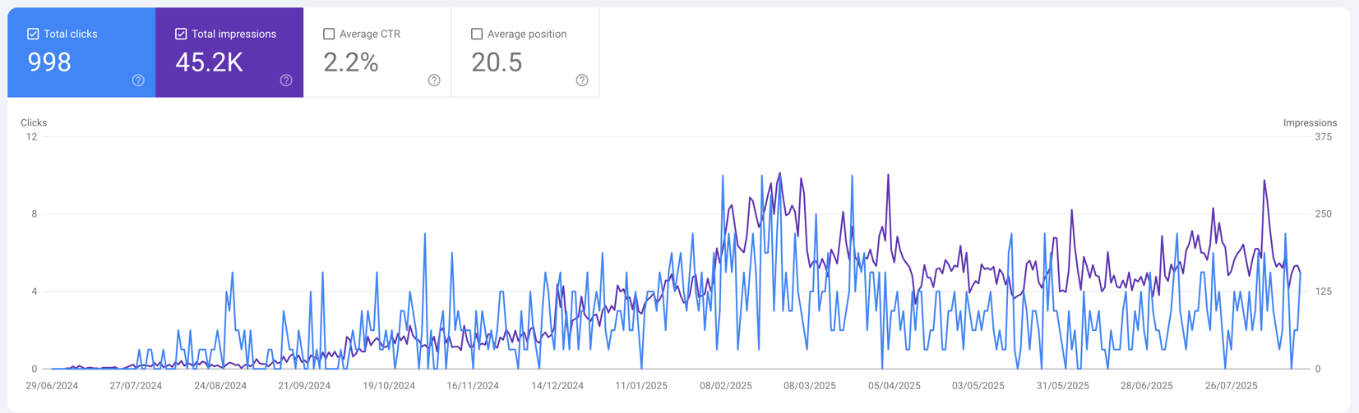The height and width of the screenshot is (413, 1359).
Task: Select the 29/06/2024 start date label
Action: coord(52,386)
